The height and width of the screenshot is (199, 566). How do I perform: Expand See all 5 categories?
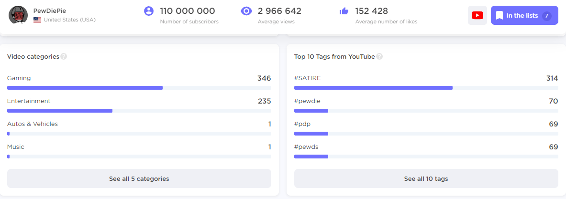click(139, 178)
